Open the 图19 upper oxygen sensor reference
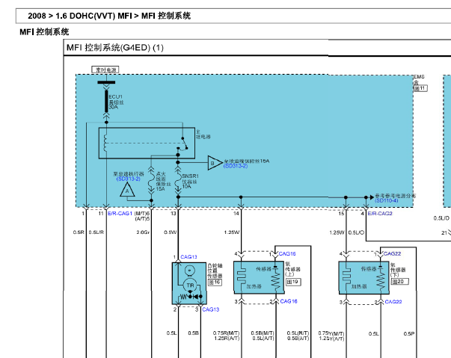 (293, 282)
